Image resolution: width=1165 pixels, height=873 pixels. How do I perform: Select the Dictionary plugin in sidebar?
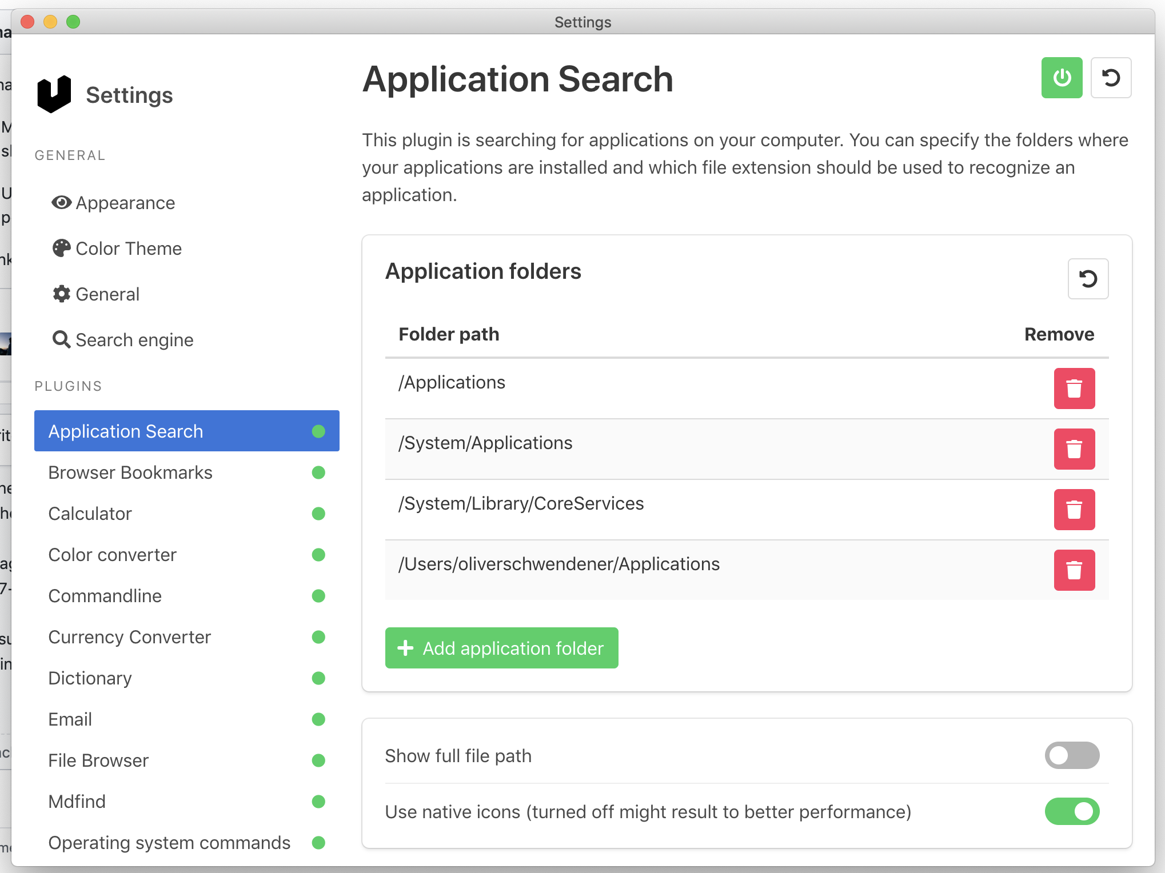click(90, 678)
